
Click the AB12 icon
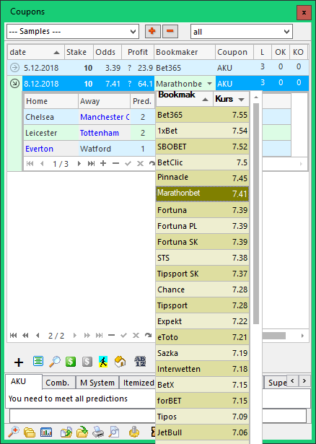[x=140, y=361]
